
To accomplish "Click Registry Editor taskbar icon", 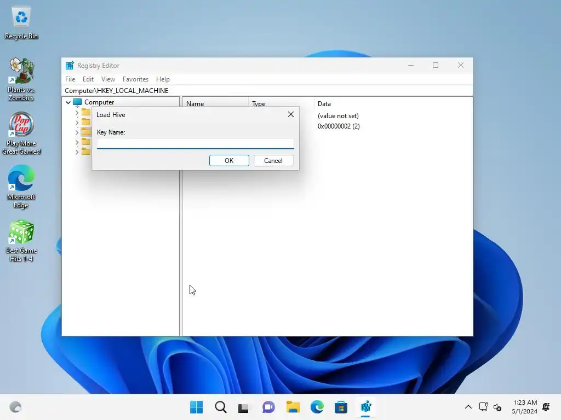I will [x=365, y=407].
